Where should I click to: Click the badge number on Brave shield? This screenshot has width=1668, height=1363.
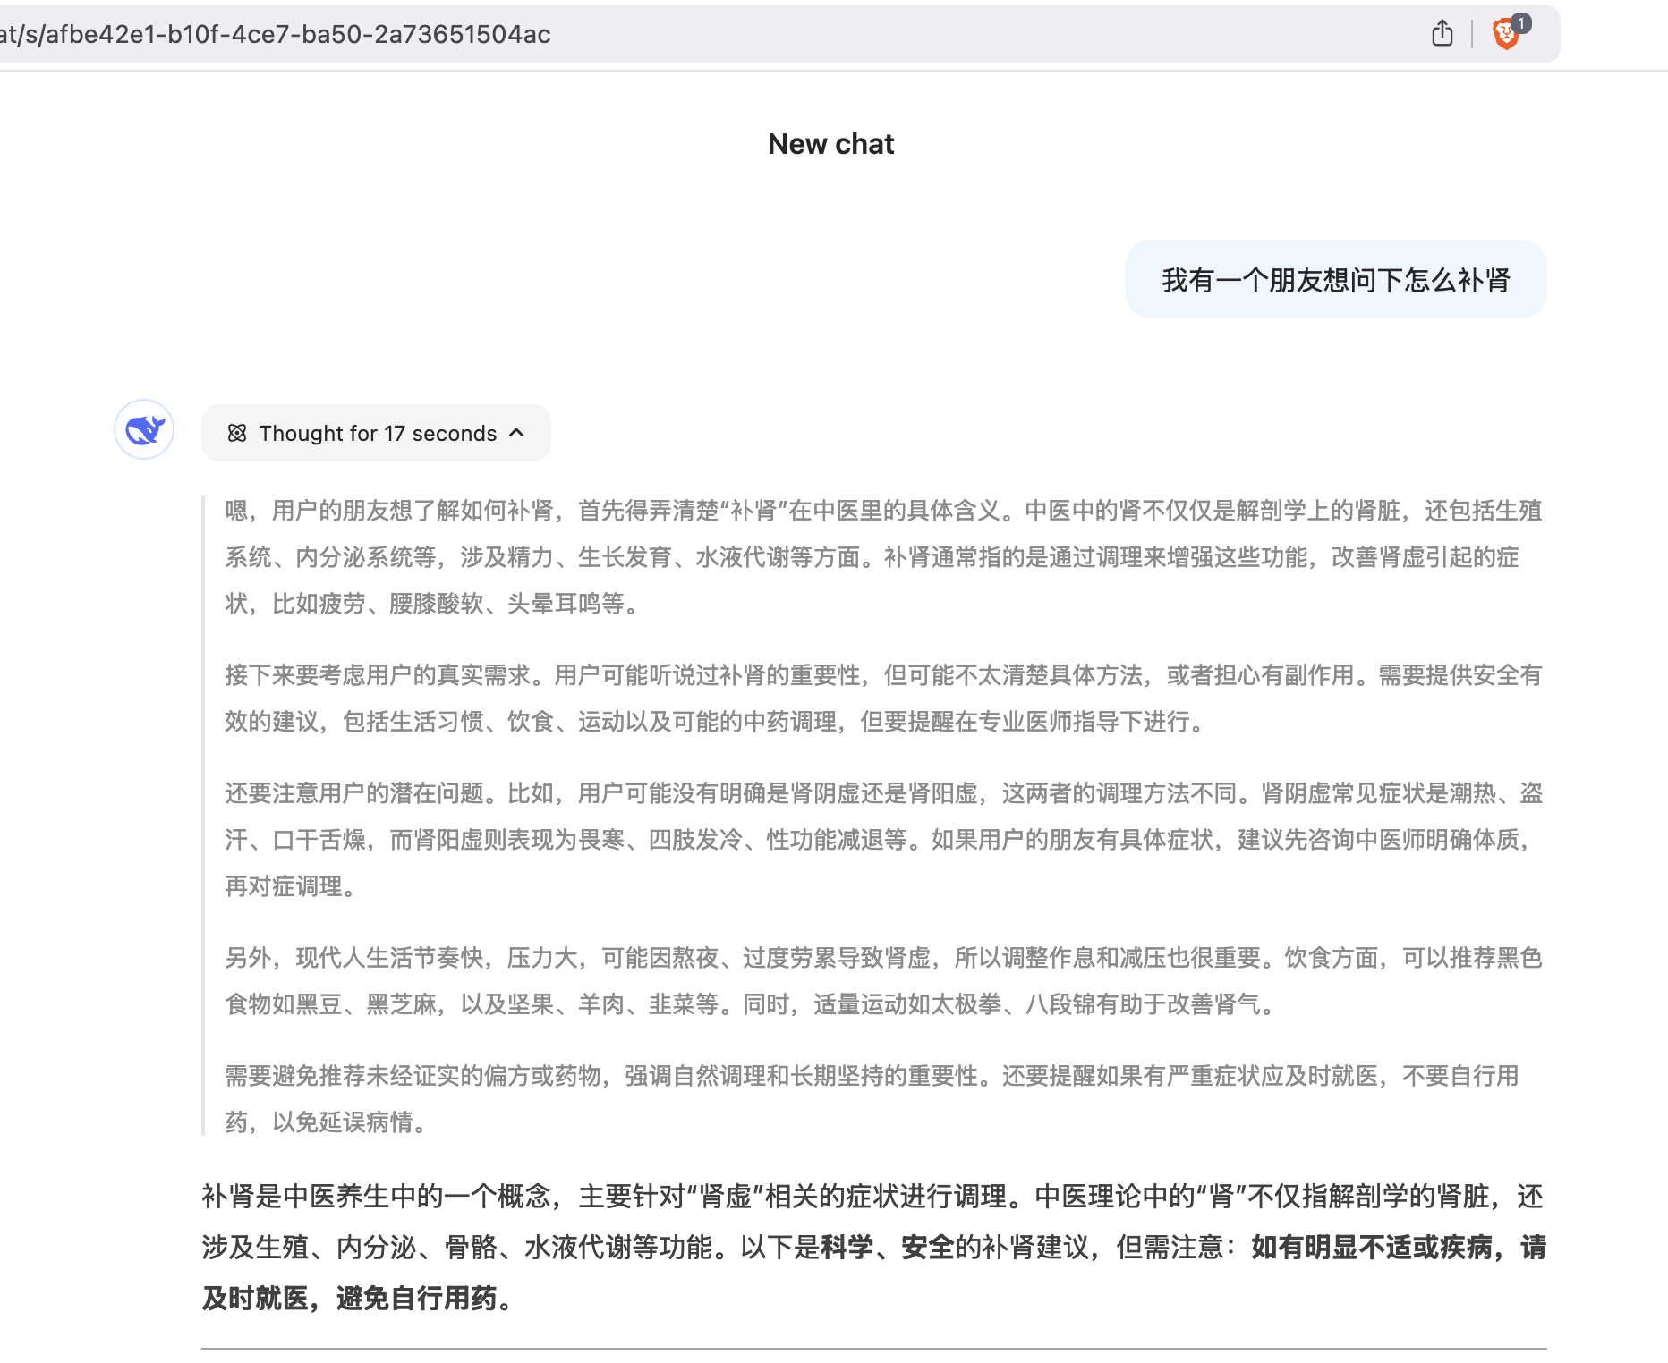click(x=1521, y=24)
